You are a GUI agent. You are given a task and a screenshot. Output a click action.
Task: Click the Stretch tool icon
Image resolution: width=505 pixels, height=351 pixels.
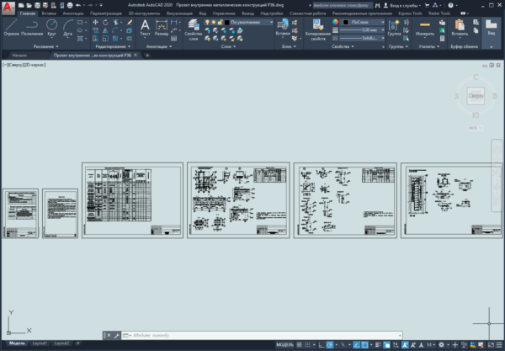[95, 39]
